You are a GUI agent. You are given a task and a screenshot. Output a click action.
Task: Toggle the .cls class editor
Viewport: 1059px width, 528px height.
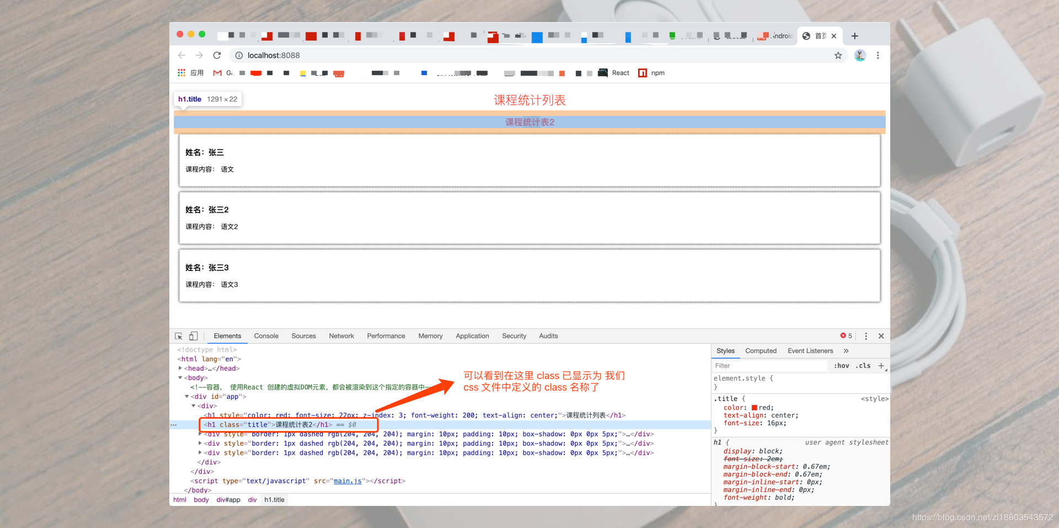[x=863, y=366]
